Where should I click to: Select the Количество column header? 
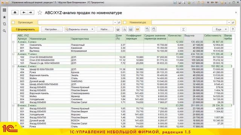[176, 37]
